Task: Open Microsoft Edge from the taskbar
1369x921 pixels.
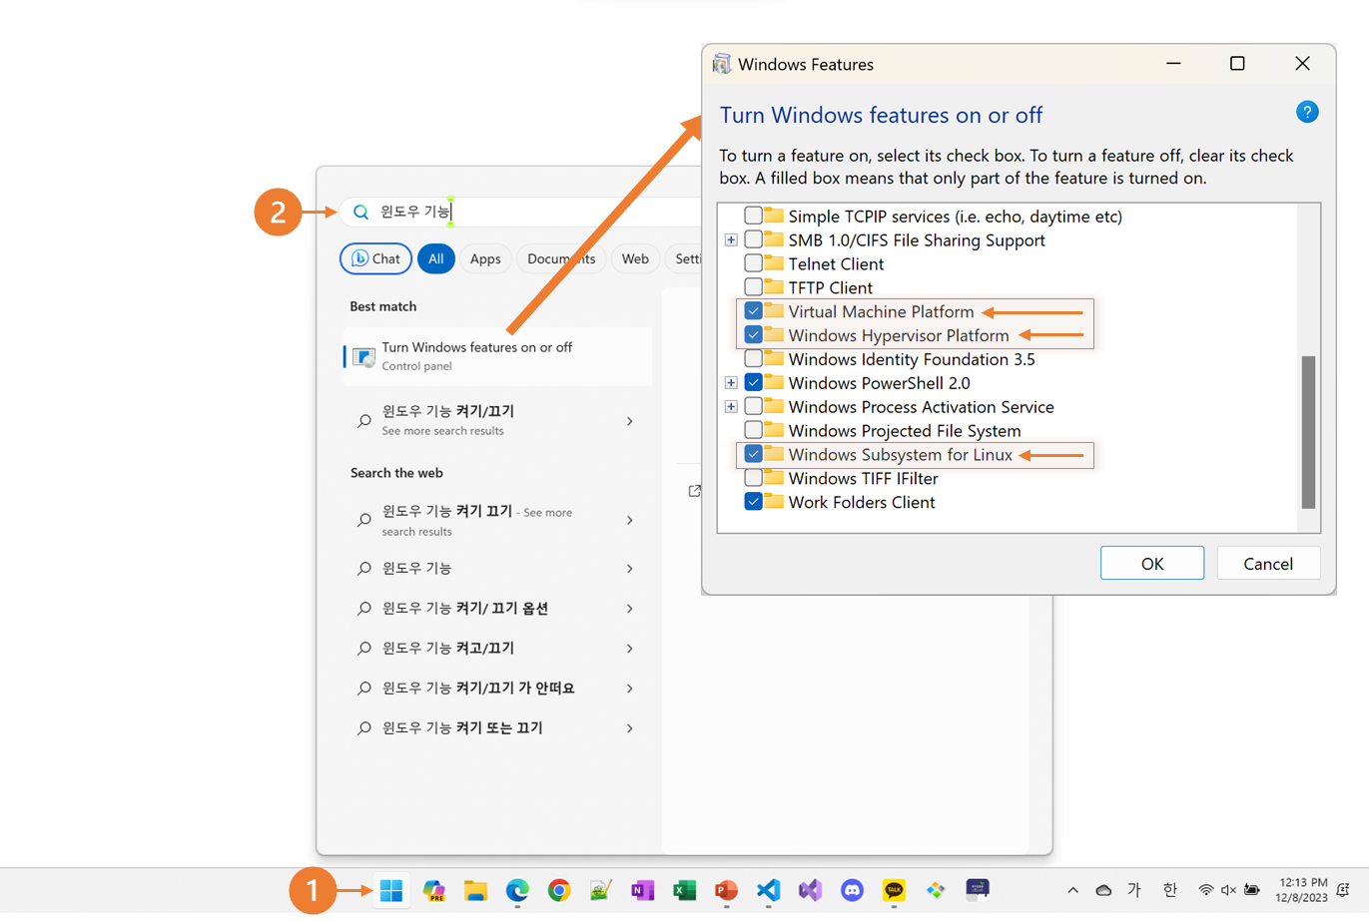Action: (517, 890)
